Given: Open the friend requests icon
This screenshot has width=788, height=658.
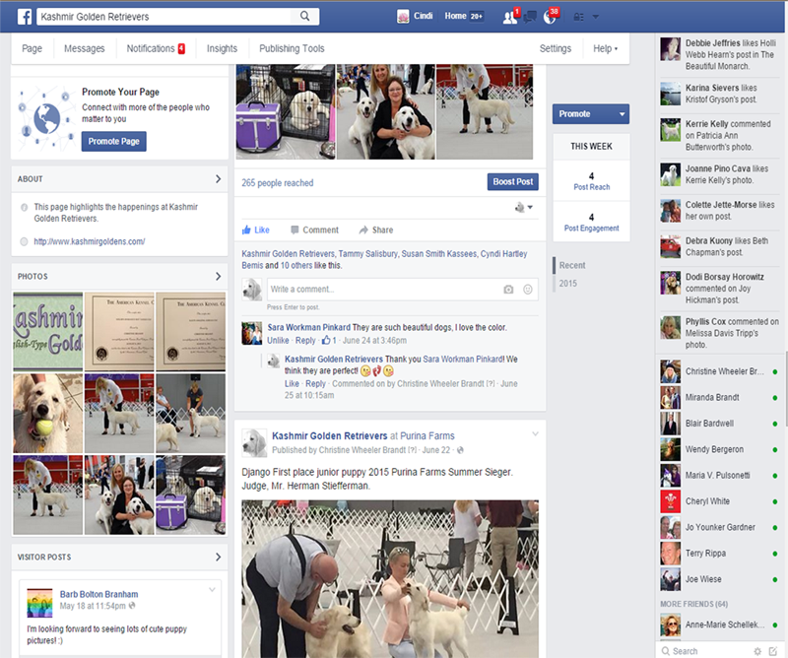Looking at the screenshot, I should coord(509,17).
